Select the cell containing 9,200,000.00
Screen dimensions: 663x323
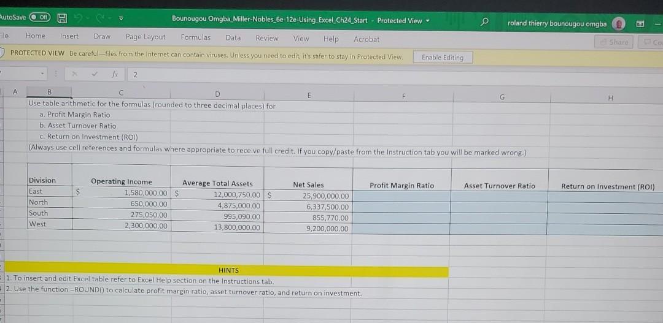click(308, 229)
